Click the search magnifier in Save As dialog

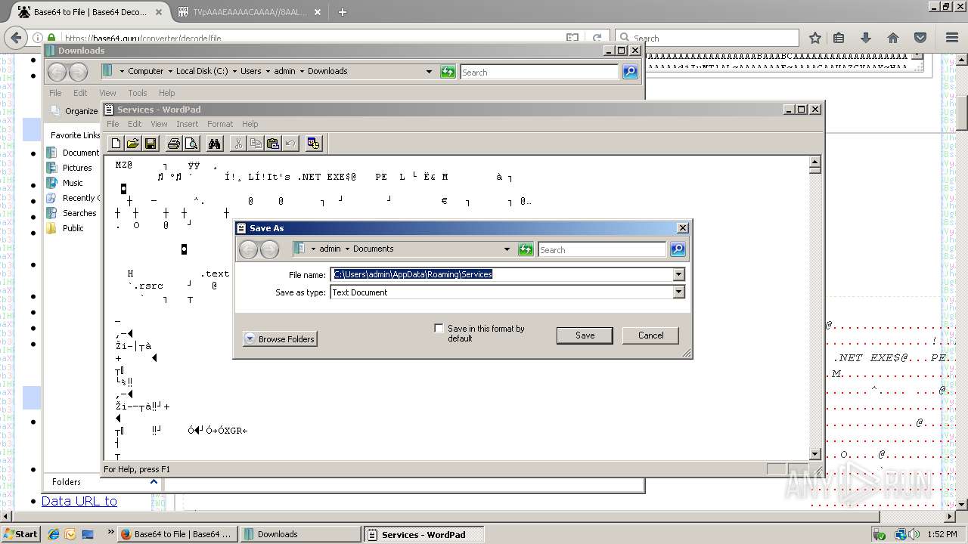click(678, 249)
